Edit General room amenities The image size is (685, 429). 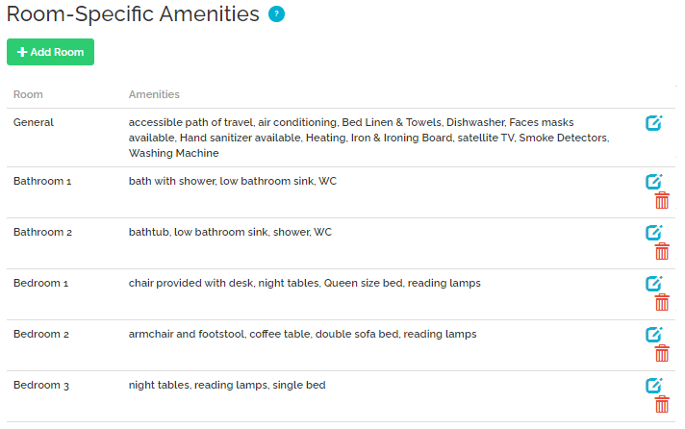[654, 123]
